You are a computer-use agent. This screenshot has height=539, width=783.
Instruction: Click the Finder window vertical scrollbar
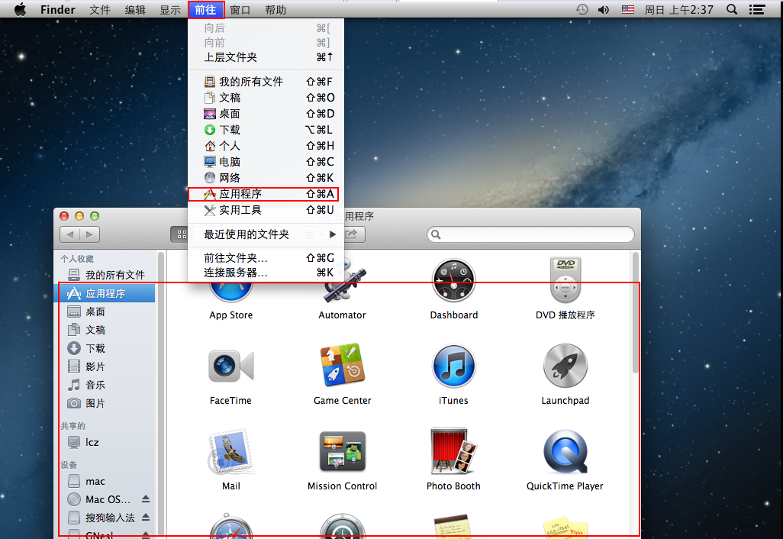(x=636, y=321)
